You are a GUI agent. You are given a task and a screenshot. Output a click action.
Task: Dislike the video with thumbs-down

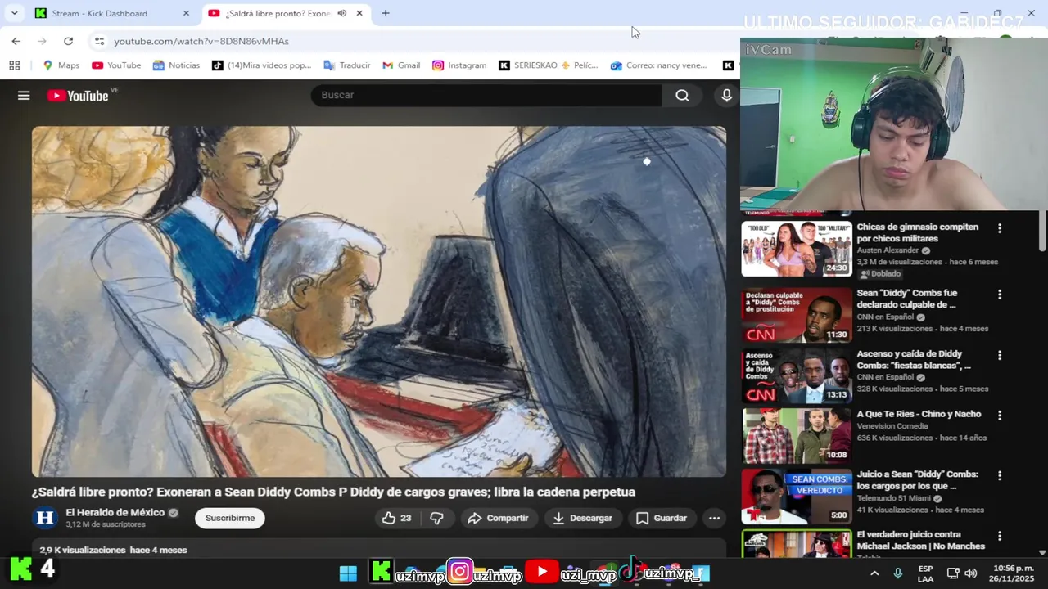pyautogui.click(x=436, y=518)
